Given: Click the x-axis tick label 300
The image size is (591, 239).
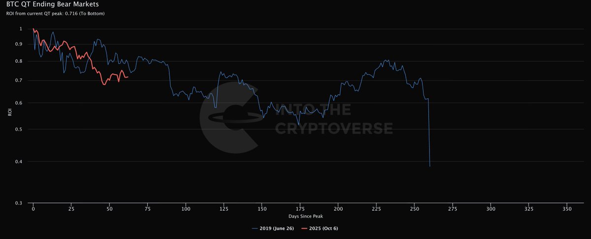Looking at the screenshot, I should click(491, 209).
